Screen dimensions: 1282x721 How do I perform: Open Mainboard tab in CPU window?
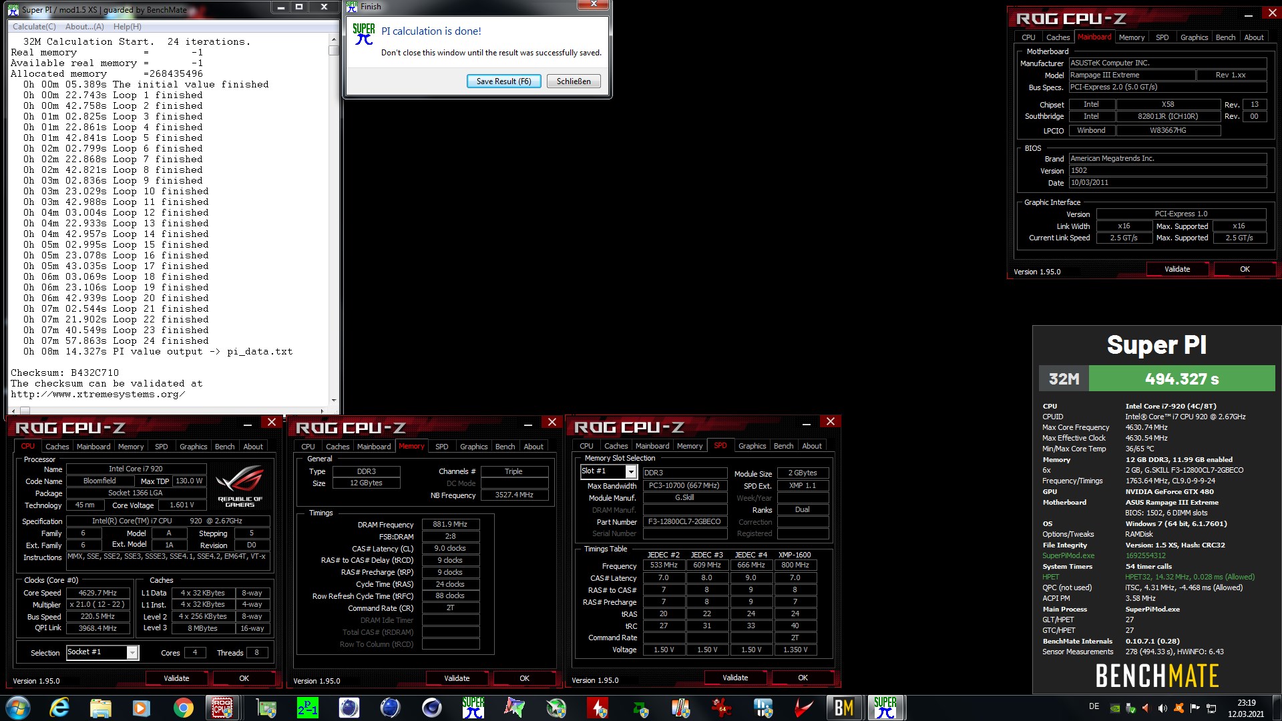point(93,447)
